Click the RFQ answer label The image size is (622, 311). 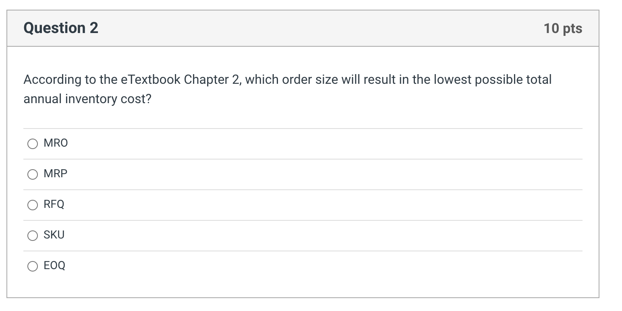tap(54, 205)
